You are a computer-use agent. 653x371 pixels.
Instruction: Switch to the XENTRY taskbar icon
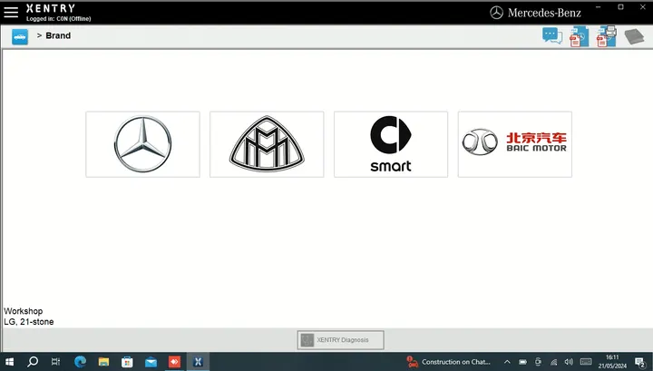198,361
